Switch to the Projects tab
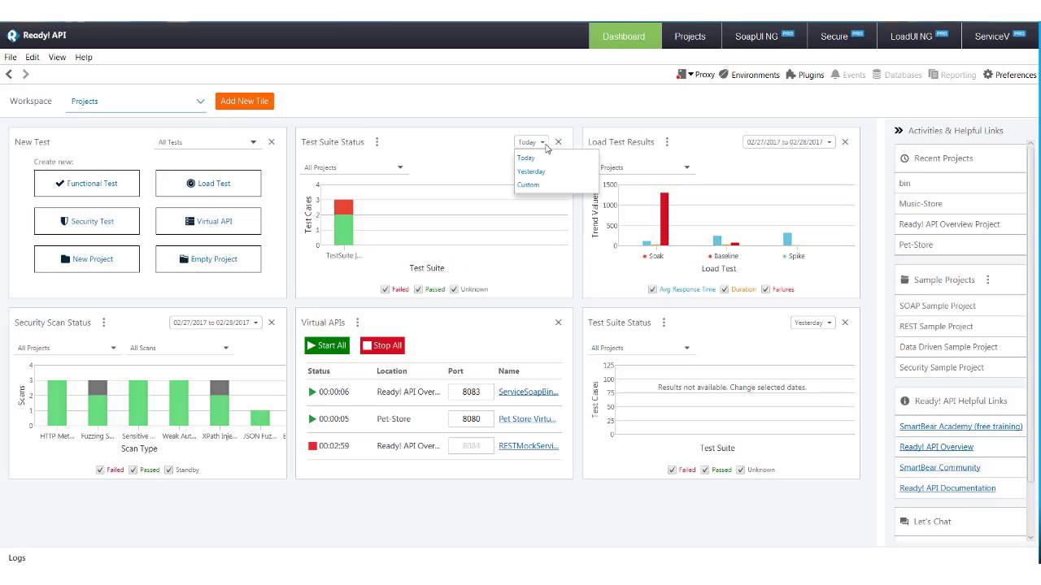This screenshot has height=585, width=1041. point(690,37)
